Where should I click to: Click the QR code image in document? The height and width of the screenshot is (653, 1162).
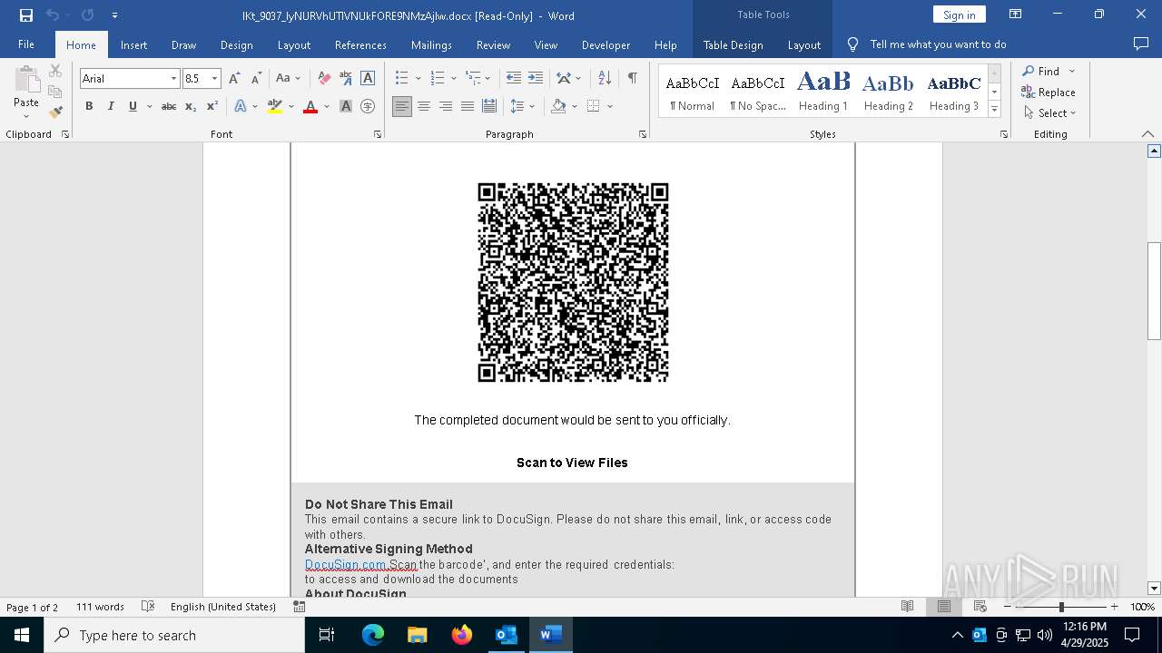(x=573, y=282)
